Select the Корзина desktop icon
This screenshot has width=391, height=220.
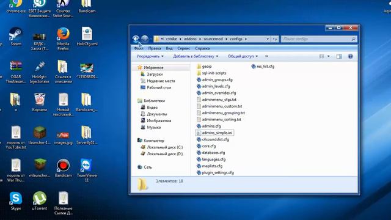coord(39,102)
